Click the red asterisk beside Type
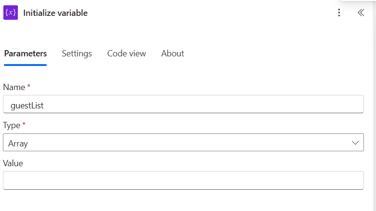This screenshot has width=376, height=211. point(24,124)
